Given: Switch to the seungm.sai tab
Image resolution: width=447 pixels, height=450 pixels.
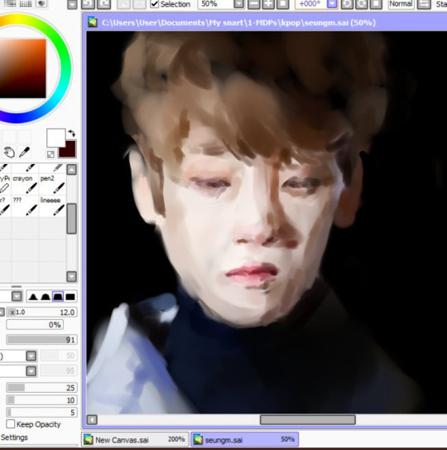Looking at the screenshot, I should point(245,440).
